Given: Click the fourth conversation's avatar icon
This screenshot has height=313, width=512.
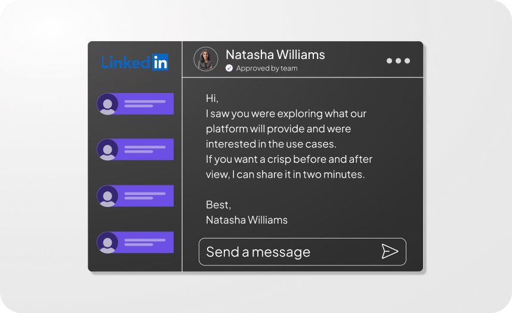Looking at the screenshot, I should 107,243.
